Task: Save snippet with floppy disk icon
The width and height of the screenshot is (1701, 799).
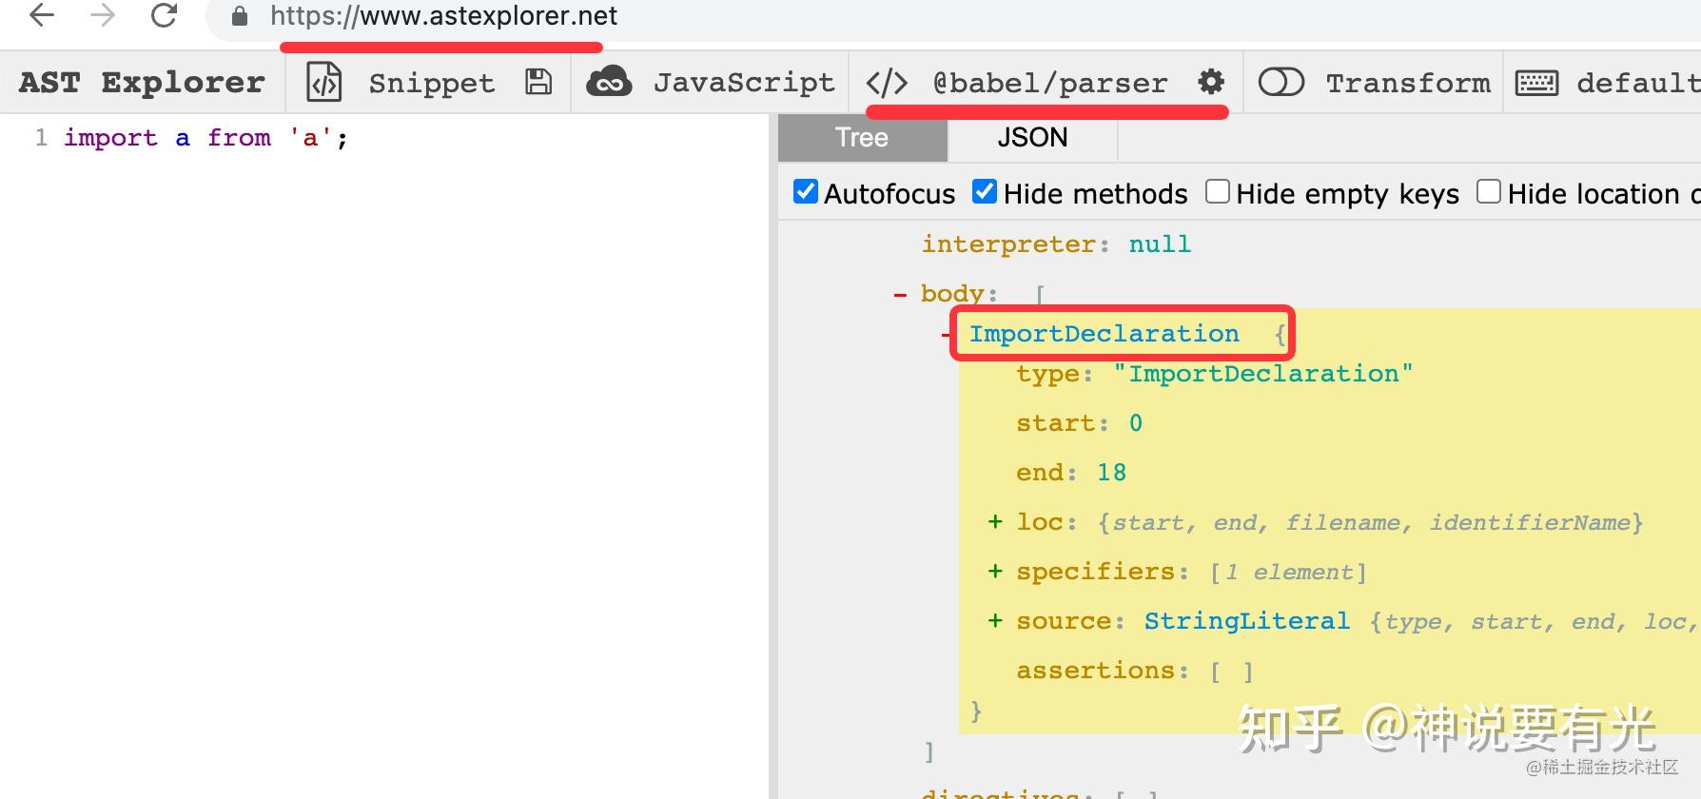Action: pos(538,83)
